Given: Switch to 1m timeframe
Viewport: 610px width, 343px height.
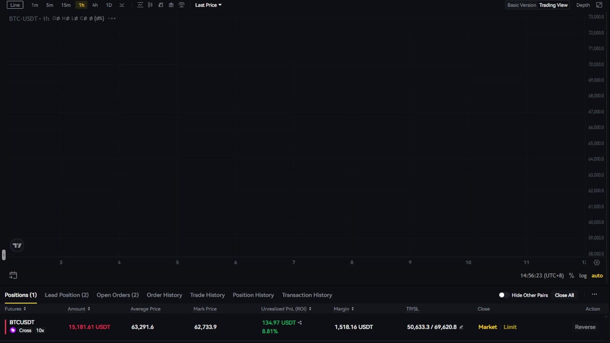Looking at the screenshot, I should tap(35, 5).
